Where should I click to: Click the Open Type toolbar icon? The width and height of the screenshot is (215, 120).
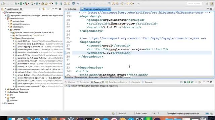click(43, 4)
